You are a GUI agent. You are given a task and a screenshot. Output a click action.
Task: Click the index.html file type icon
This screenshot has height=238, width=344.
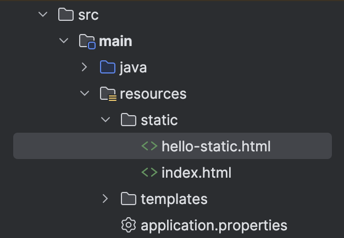tap(149, 173)
